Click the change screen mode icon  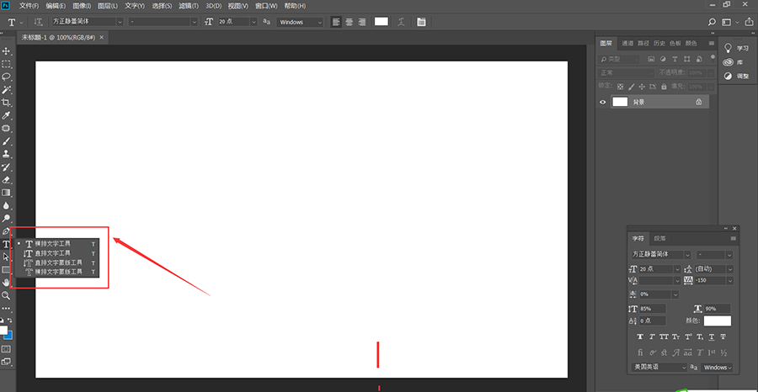6,361
